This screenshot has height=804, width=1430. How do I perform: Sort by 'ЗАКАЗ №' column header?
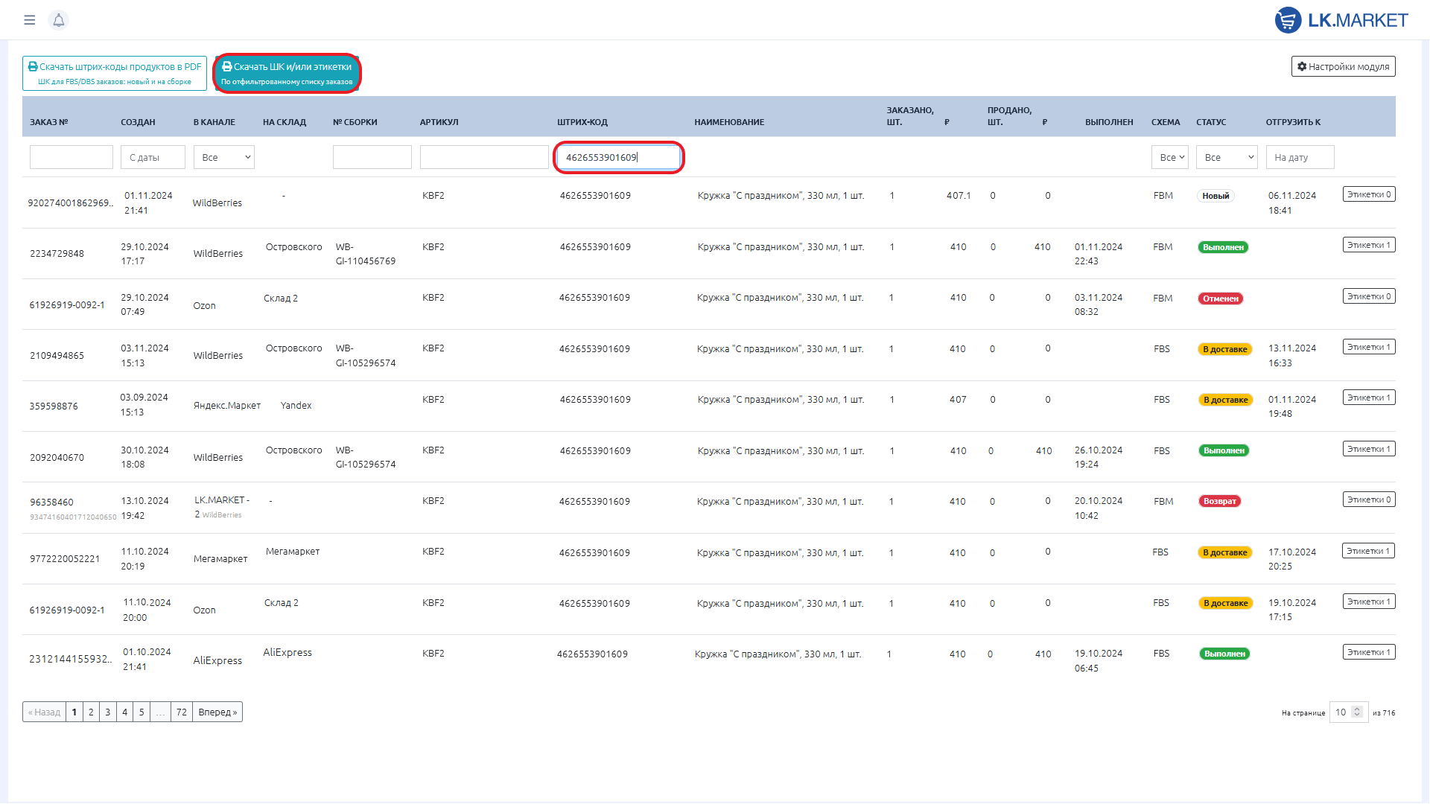coord(49,122)
